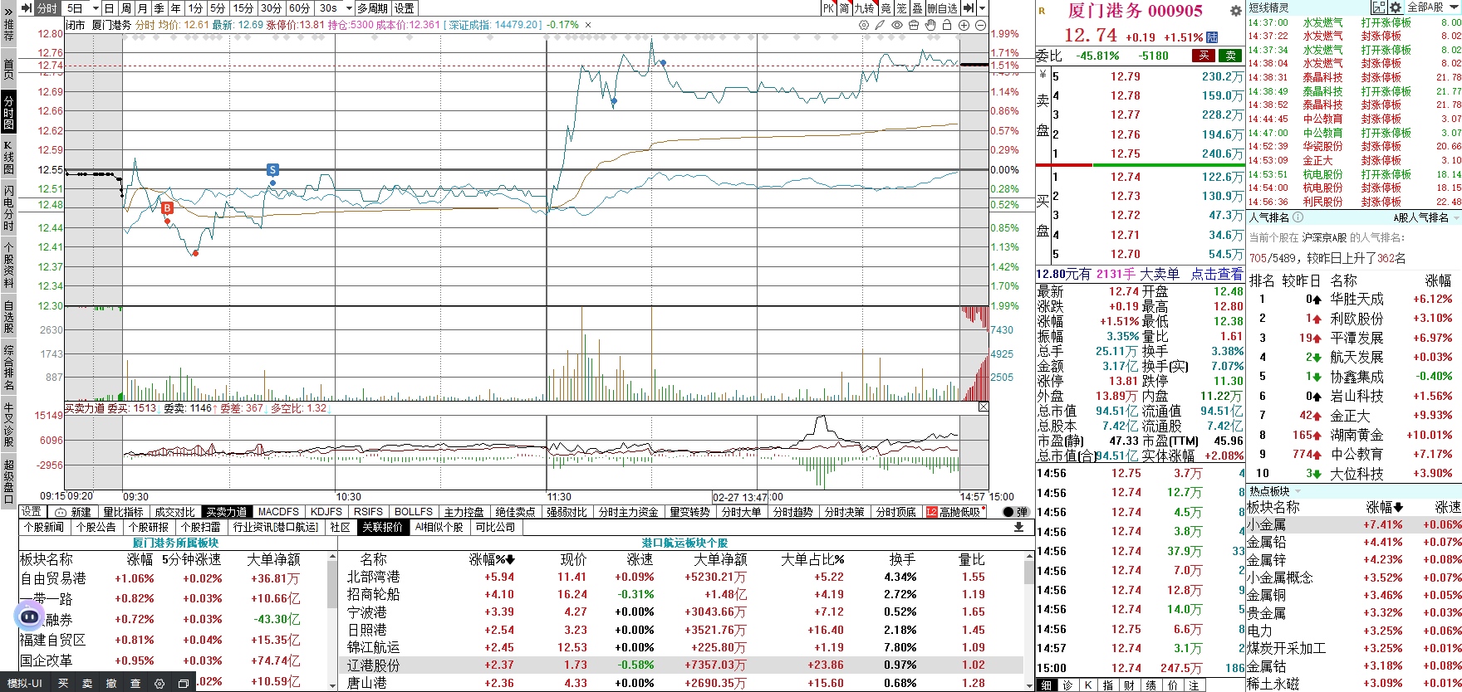Screen dimensions: 1462x692
Task: Click the 买 icon in bottom 模拟-UI bar
Action: point(63,684)
